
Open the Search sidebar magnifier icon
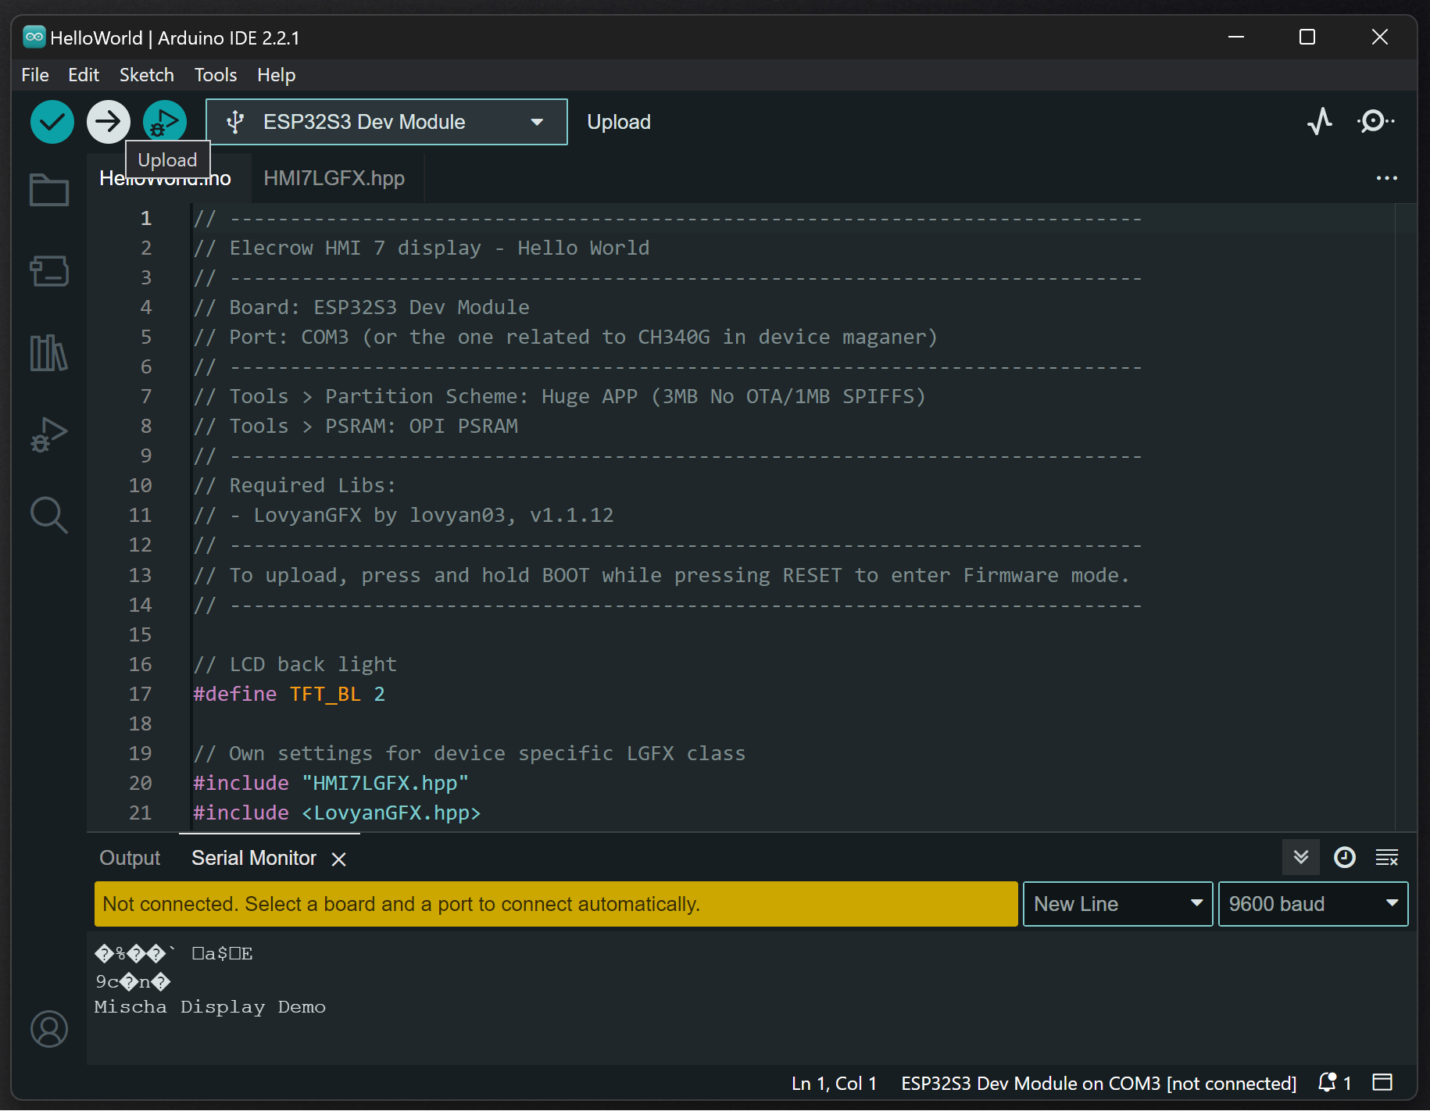[x=49, y=516]
